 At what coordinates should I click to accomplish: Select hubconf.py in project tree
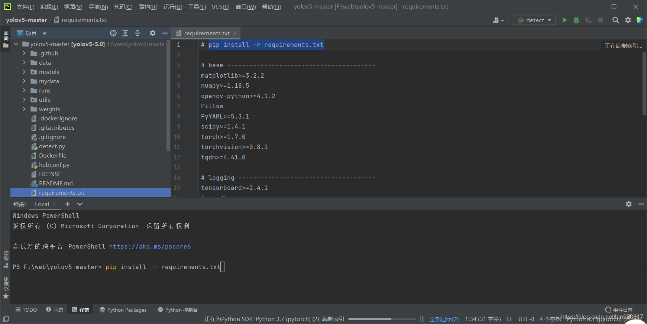54,165
